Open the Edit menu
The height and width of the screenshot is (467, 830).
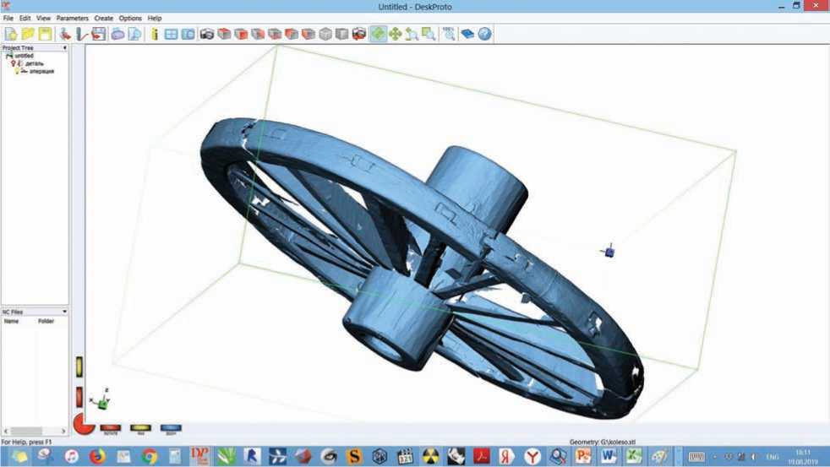pyautogui.click(x=25, y=18)
